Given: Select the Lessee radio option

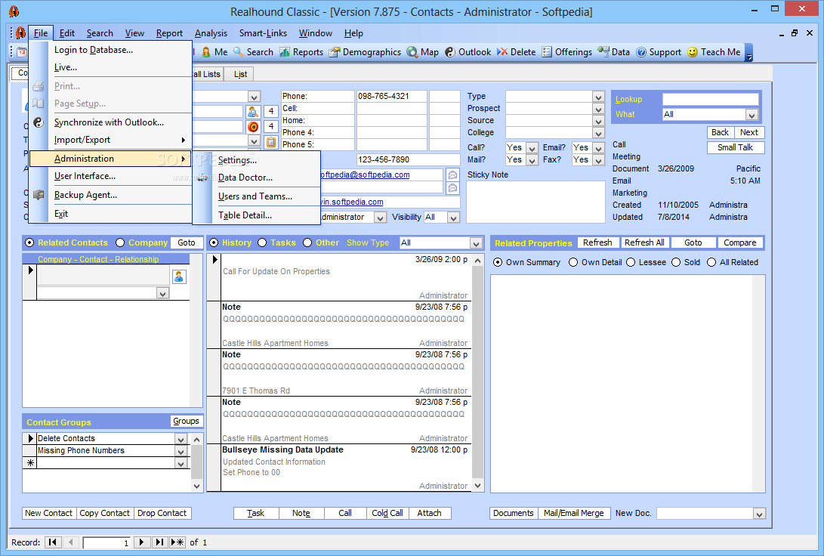Looking at the screenshot, I should click(x=631, y=262).
